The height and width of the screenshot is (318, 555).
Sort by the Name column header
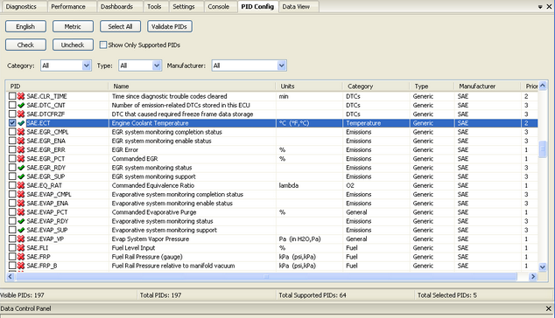pyautogui.click(x=192, y=86)
